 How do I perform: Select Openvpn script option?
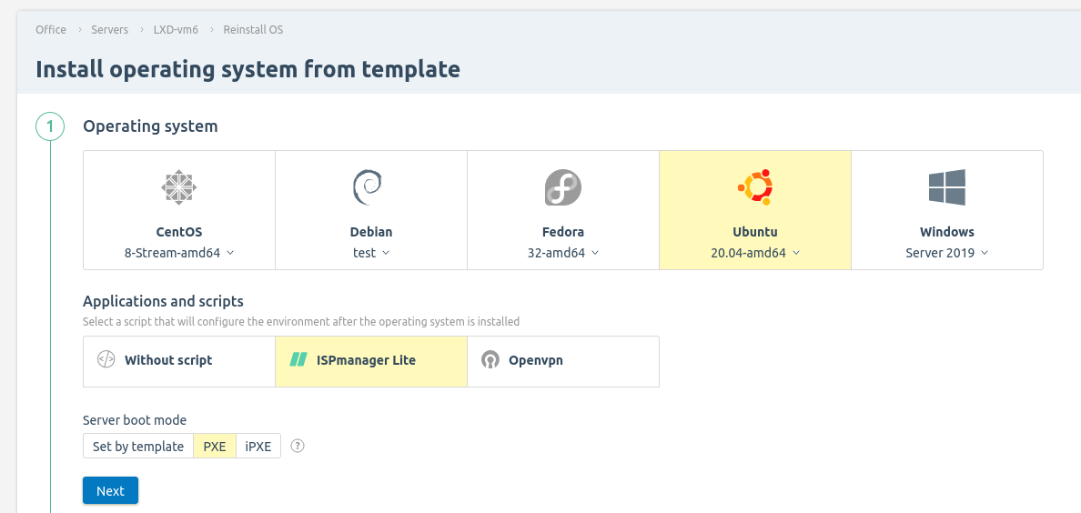click(x=563, y=361)
